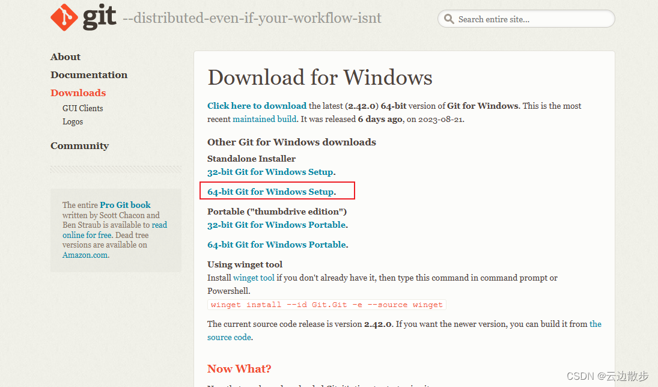Click Other Git for Windows downloads heading

[291, 142]
